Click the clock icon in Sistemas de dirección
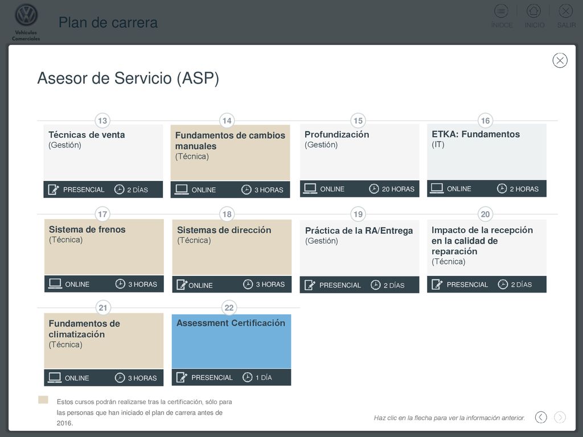The height and width of the screenshot is (437, 583). click(x=248, y=285)
